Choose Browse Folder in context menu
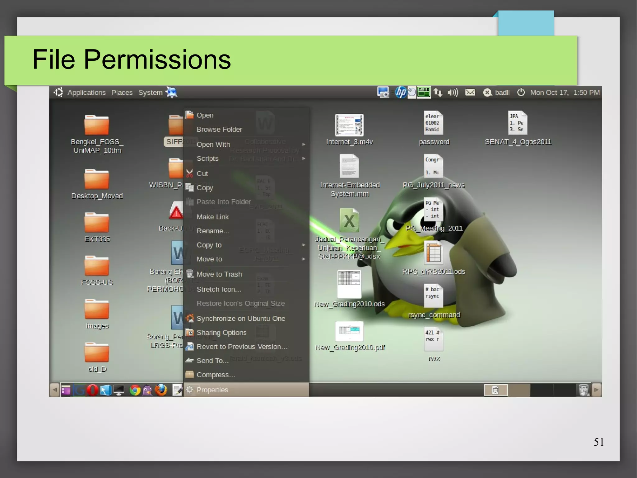The height and width of the screenshot is (478, 637). (246, 129)
